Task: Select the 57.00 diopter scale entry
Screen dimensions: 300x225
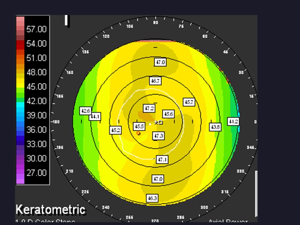Action: [36, 29]
